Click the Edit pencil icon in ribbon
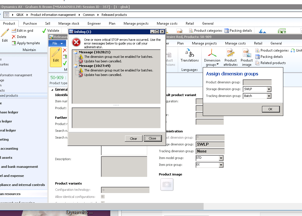Image resolution: width=302 pixels, height=216 pixels. click(5, 33)
